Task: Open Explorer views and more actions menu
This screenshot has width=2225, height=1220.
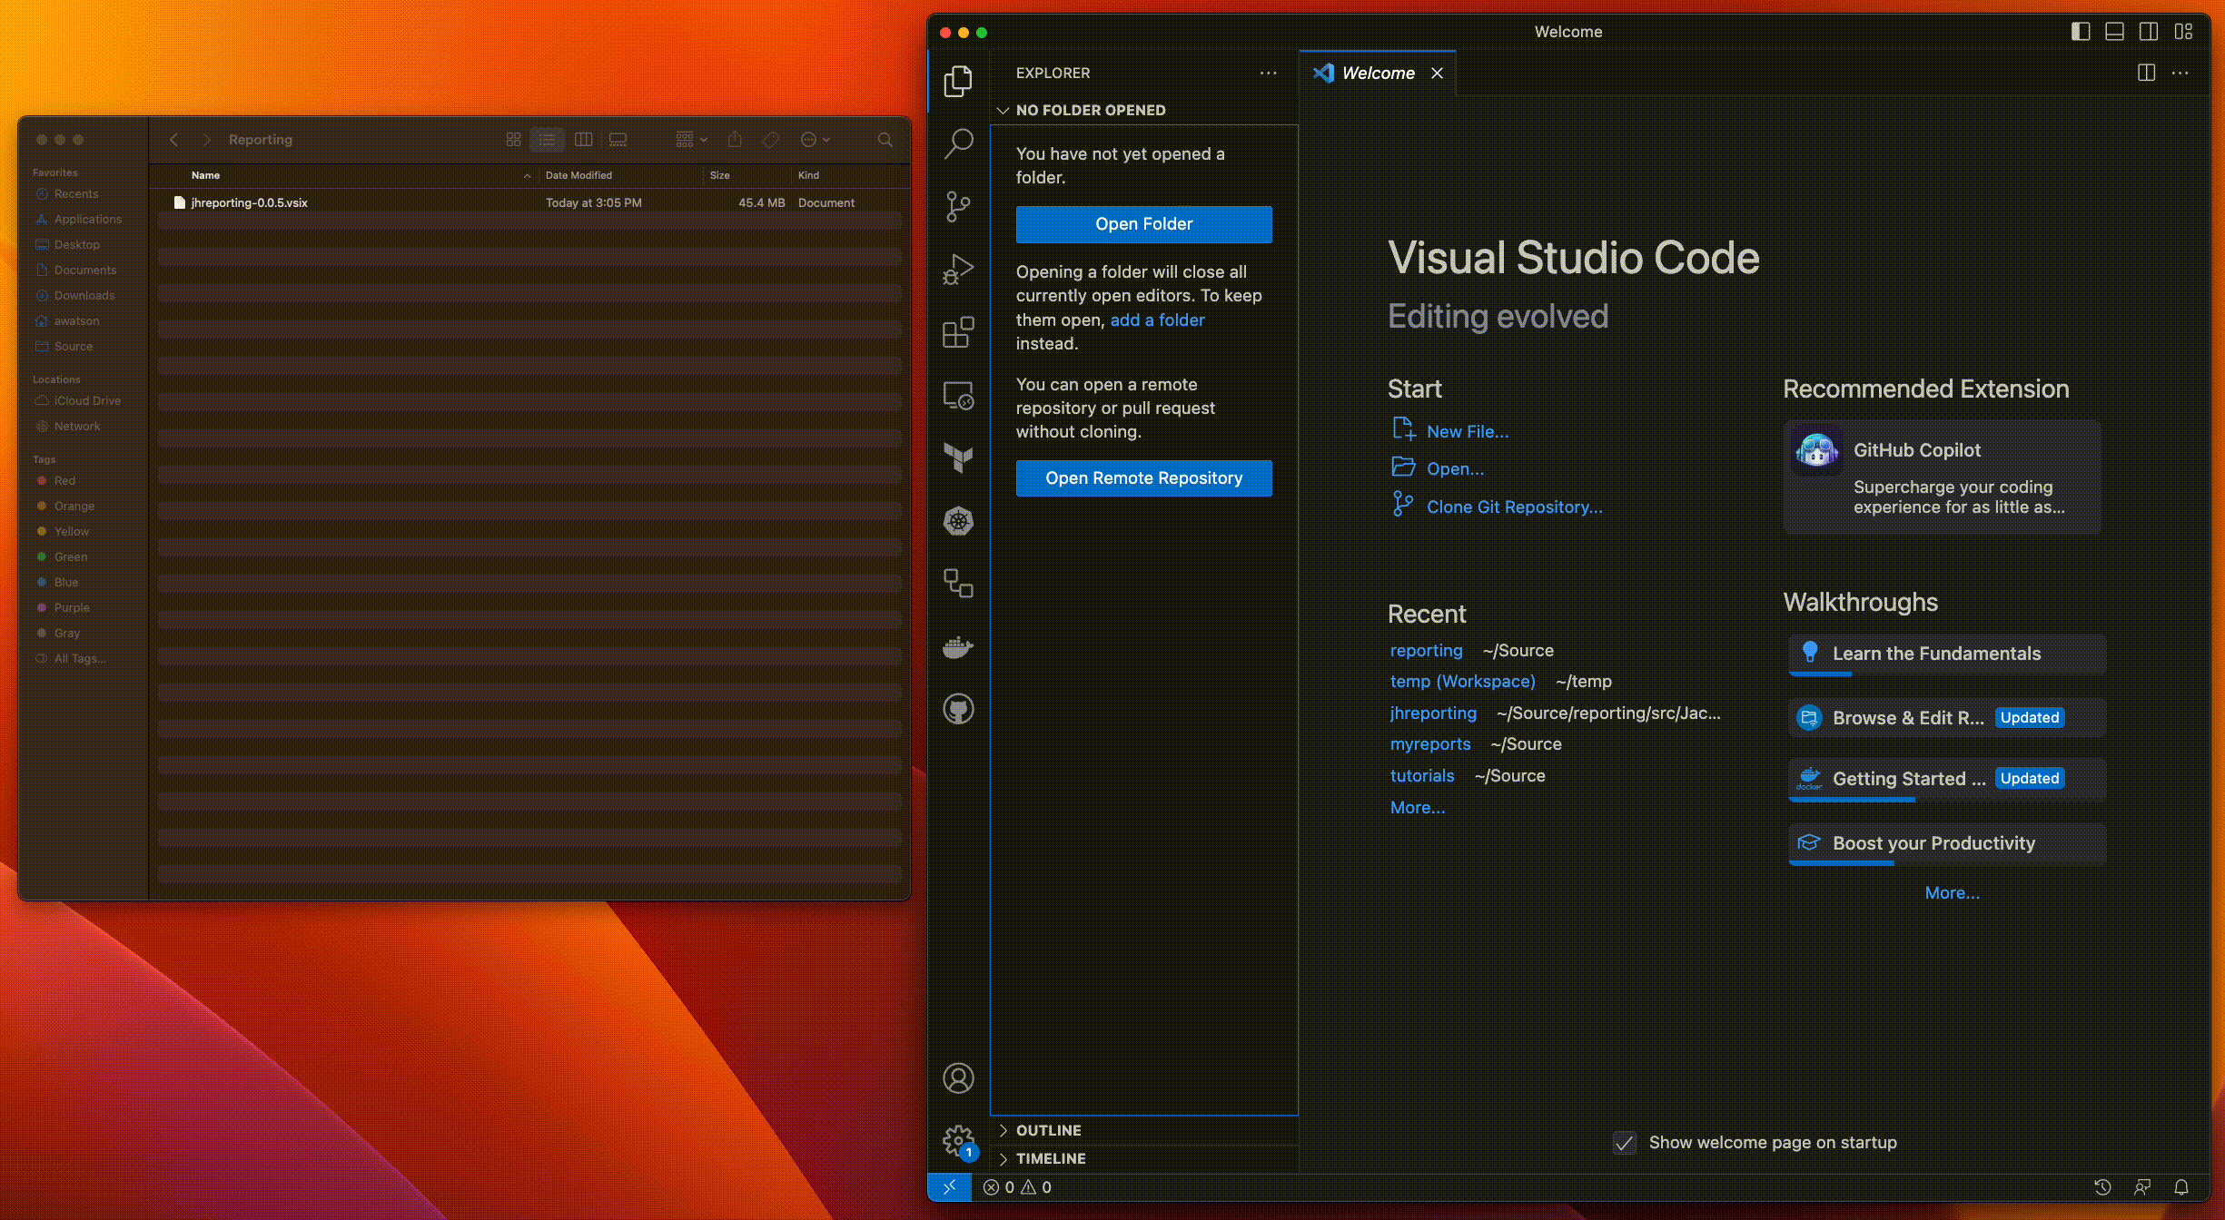Action: (x=1268, y=73)
